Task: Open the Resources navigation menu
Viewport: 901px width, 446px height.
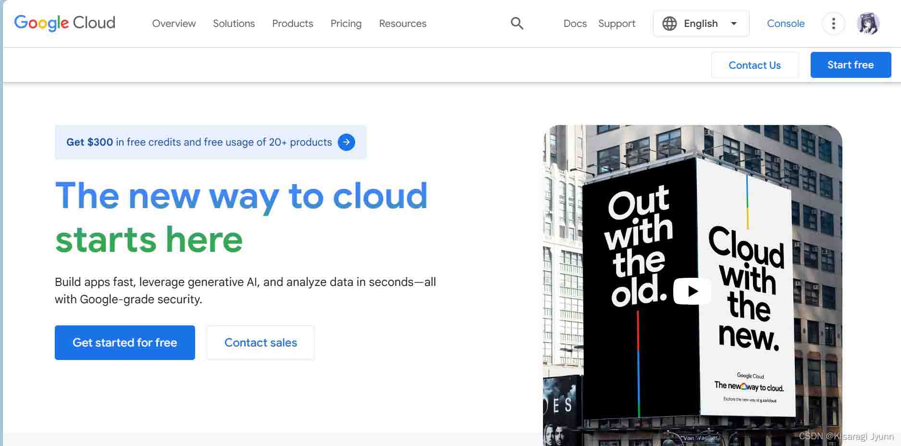Action: [x=403, y=24]
